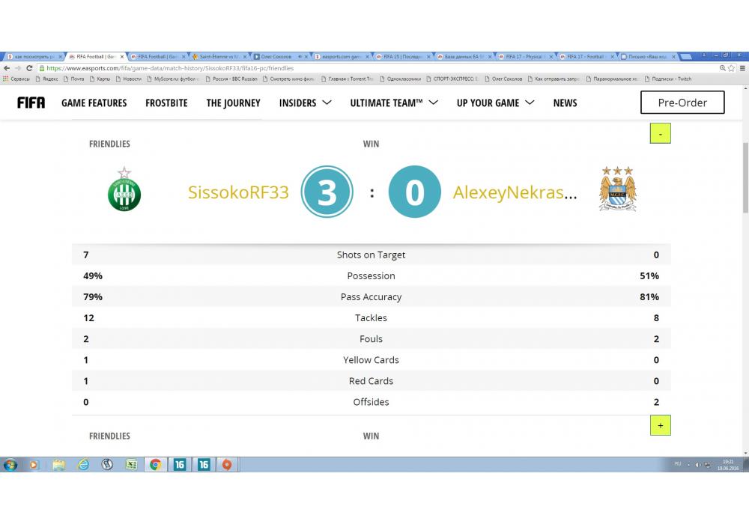
Task: Expand the UP YOUR GAME dropdown chevron
Action: point(530,103)
